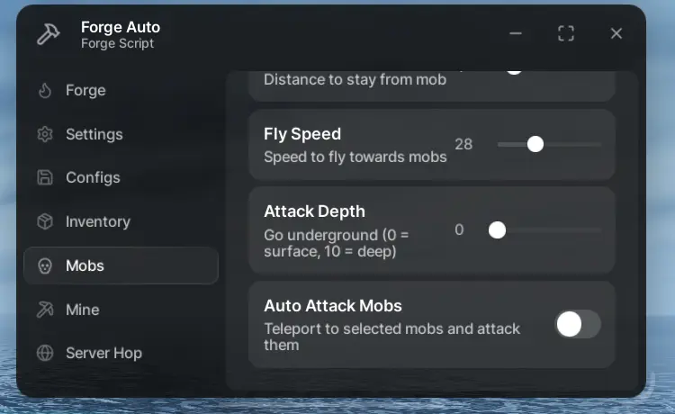
Task: Click the Inventory cube icon
Action: tap(45, 222)
